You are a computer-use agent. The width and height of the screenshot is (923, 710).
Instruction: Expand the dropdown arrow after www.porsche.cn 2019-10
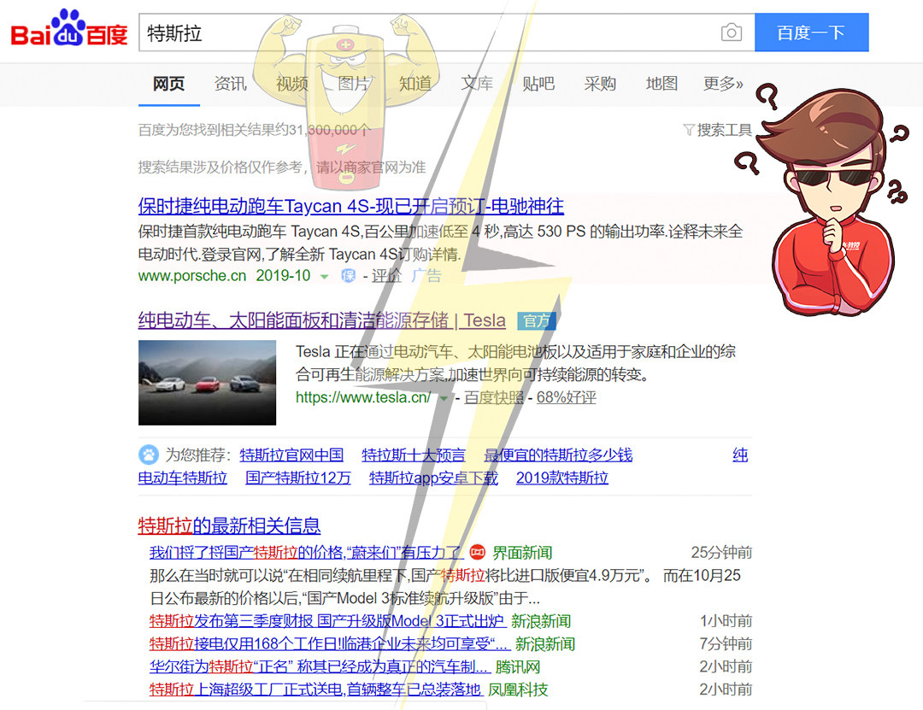tap(324, 276)
